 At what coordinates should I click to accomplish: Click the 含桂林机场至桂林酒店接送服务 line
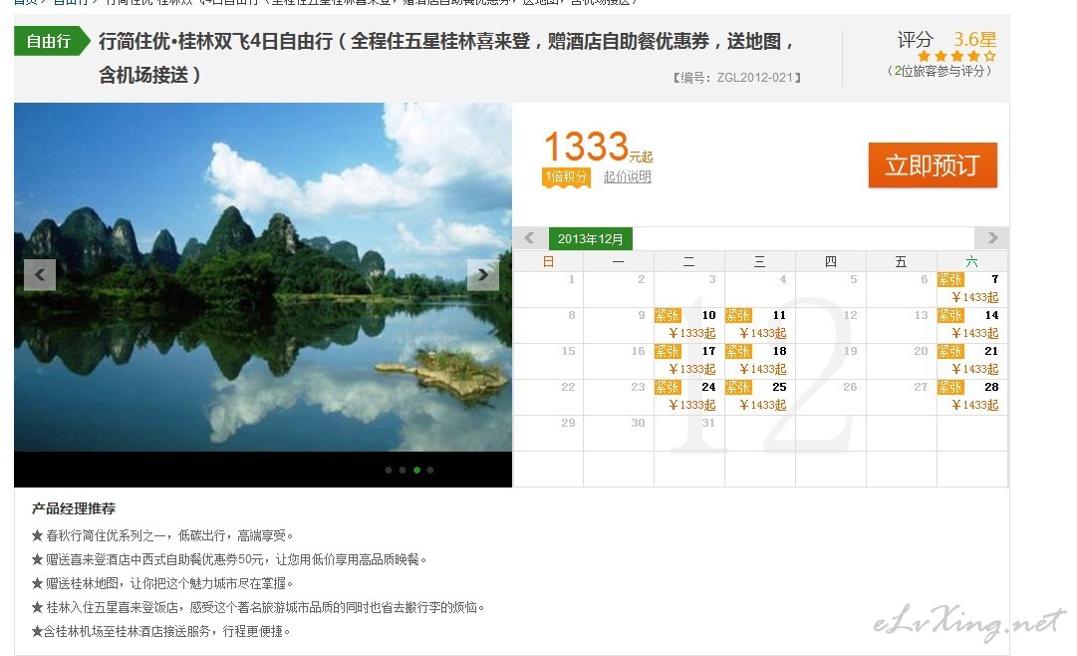pos(160,631)
